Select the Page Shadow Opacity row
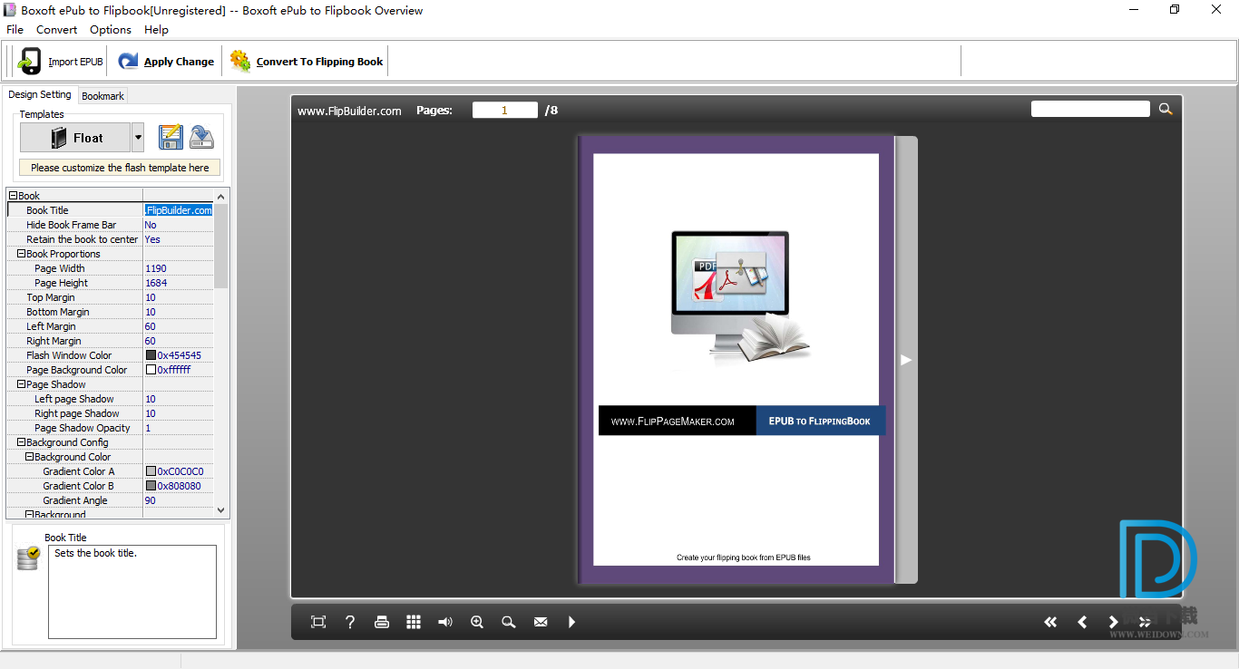 point(111,428)
